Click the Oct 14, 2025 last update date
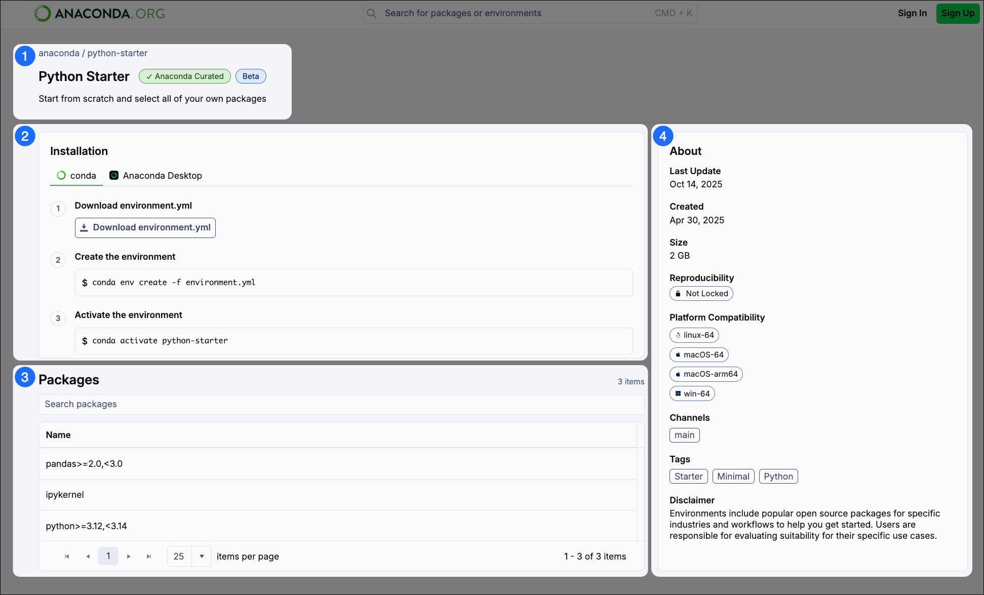984x595 pixels. 696,184
